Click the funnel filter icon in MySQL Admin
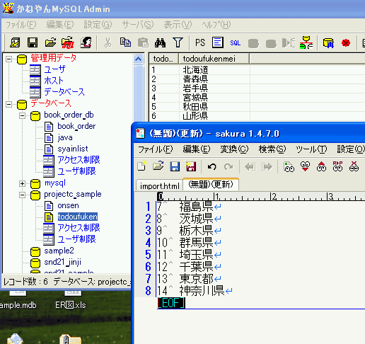Viewport: 365px width, 344px height. (178, 42)
